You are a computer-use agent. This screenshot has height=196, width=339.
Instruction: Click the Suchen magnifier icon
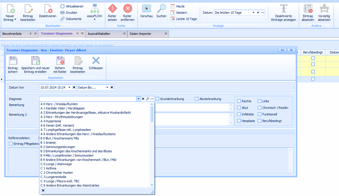tap(161, 9)
